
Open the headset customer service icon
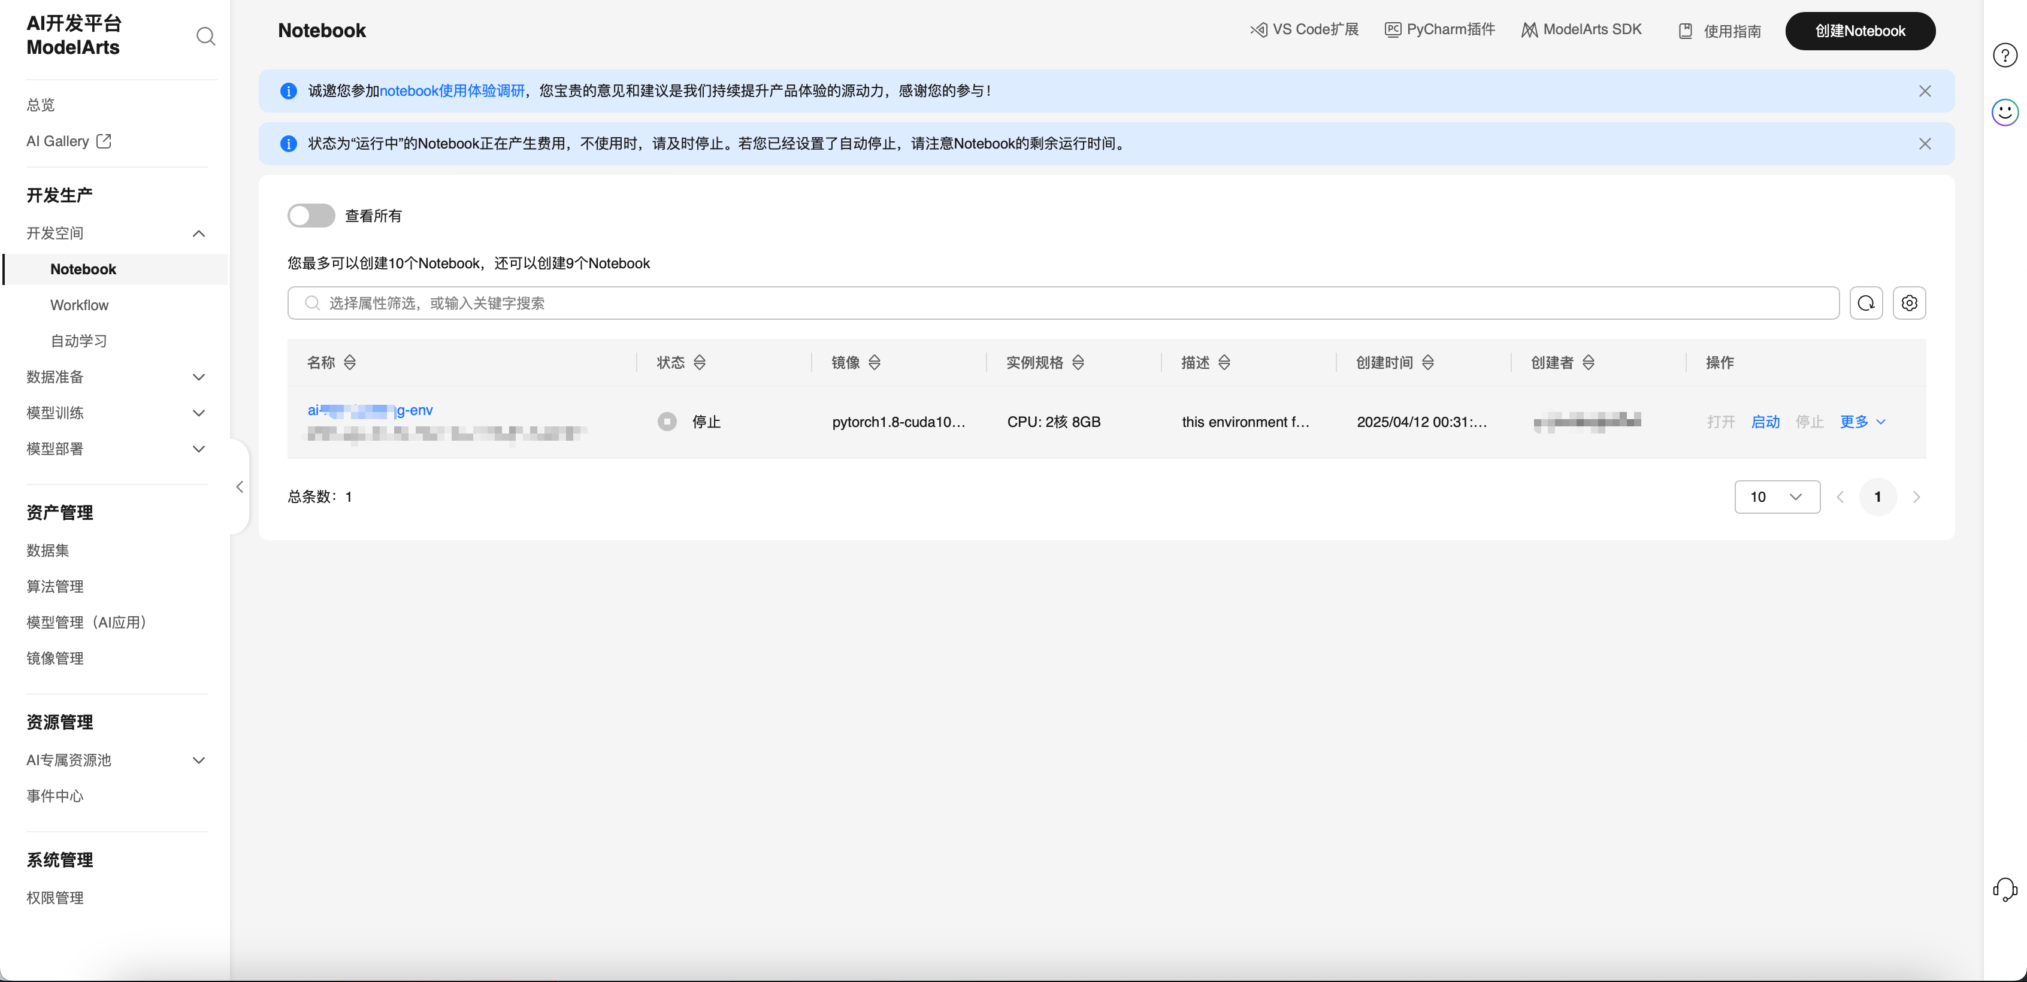[2004, 889]
